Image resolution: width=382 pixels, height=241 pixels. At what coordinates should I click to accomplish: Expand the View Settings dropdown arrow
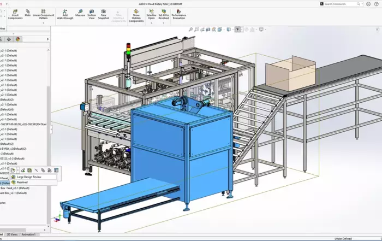pos(265,30)
